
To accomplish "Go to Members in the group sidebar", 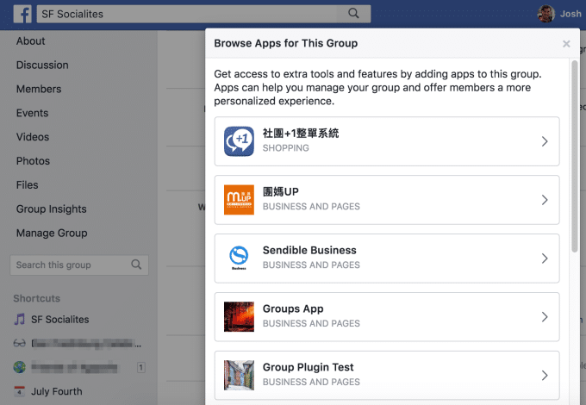I will (39, 89).
